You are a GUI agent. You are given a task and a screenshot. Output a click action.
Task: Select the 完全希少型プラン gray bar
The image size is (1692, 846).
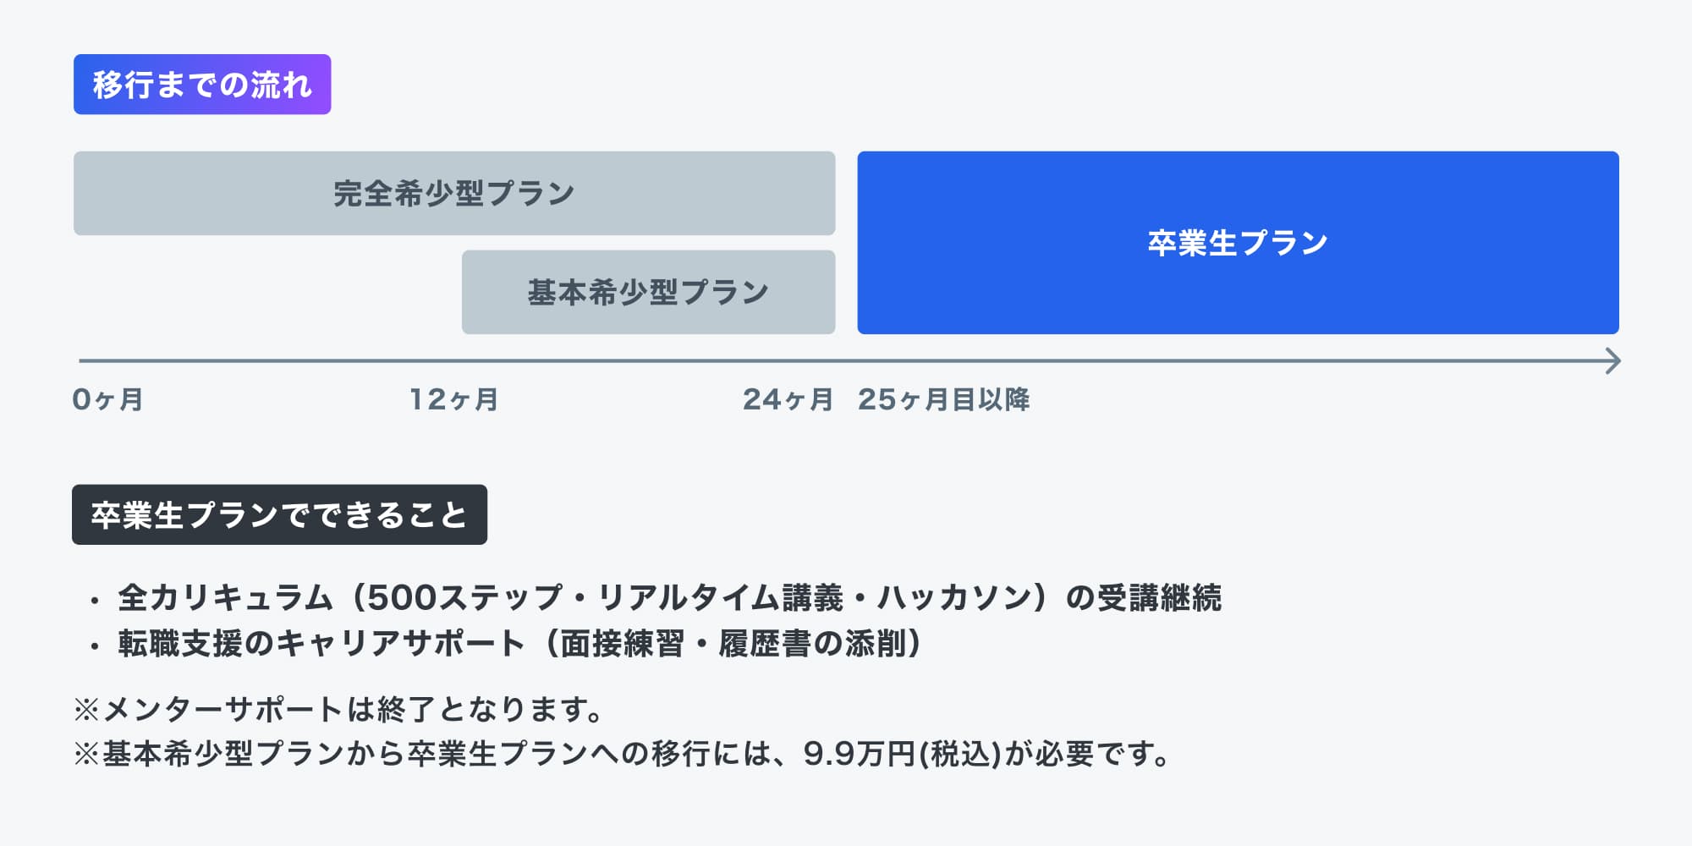[454, 194]
